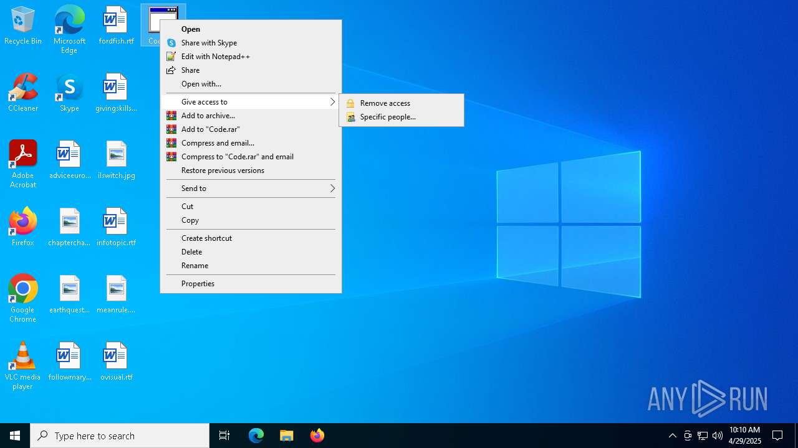798x448 pixels.
Task: Select the givingskills document icon
Action: coord(116,93)
